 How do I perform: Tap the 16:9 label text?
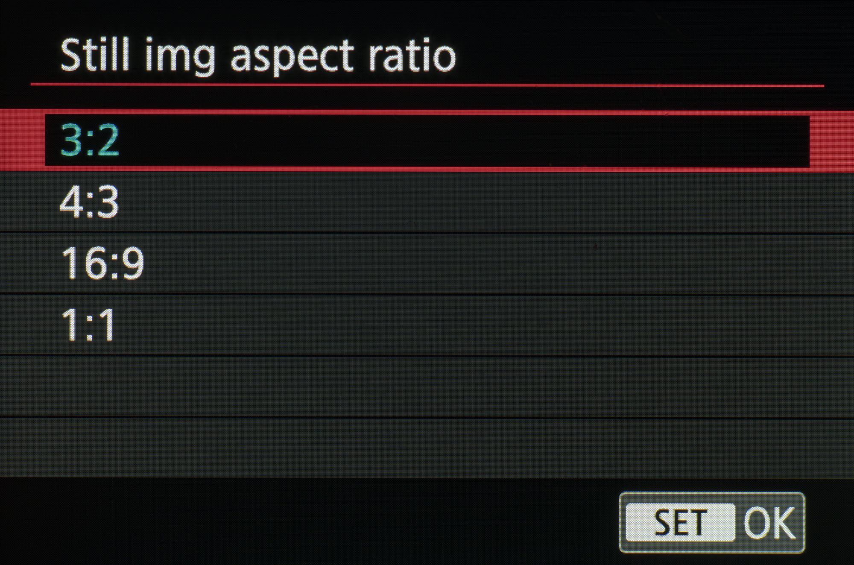point(102,263)
